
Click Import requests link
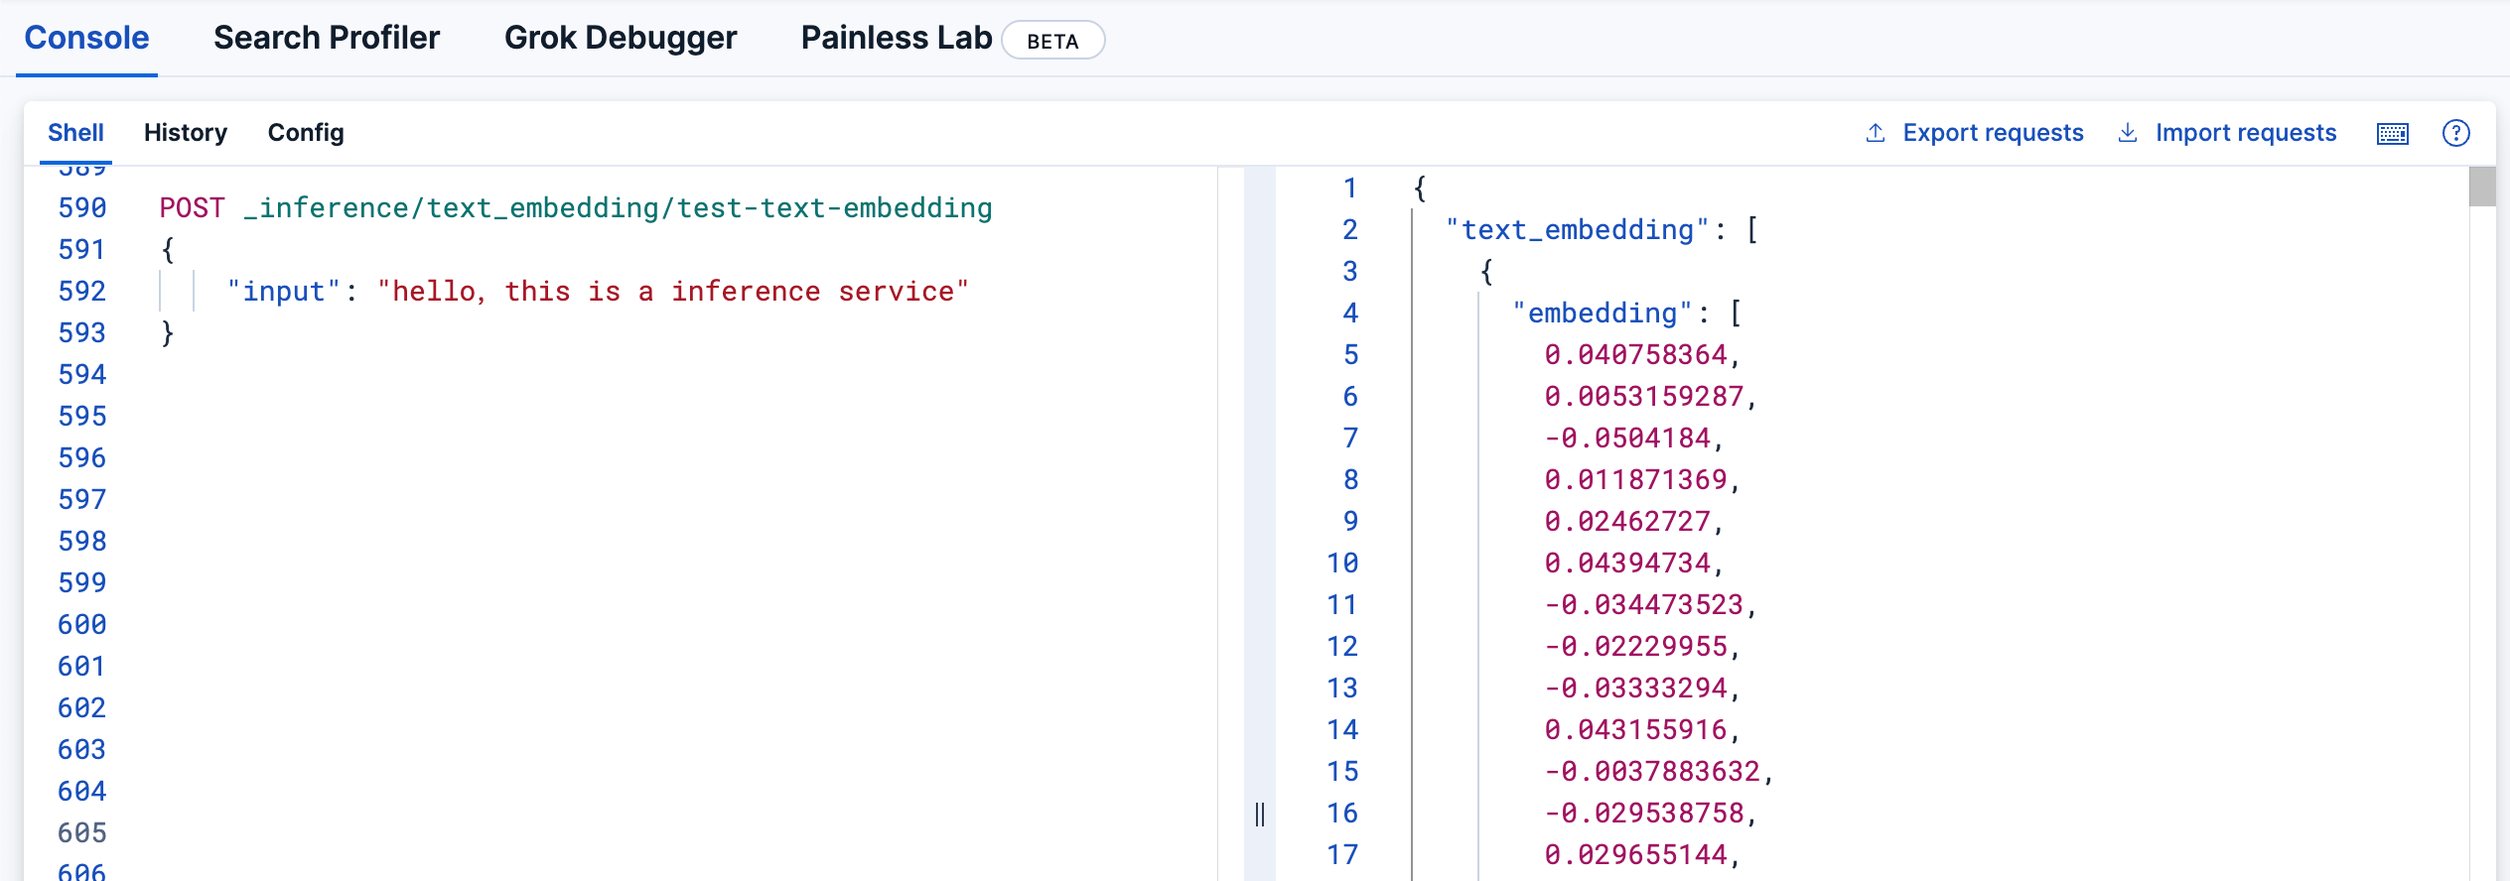click(x=2246, y=132)
